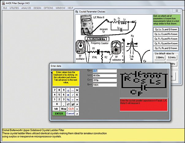Clear the entry with CLR

click(71, 109)
